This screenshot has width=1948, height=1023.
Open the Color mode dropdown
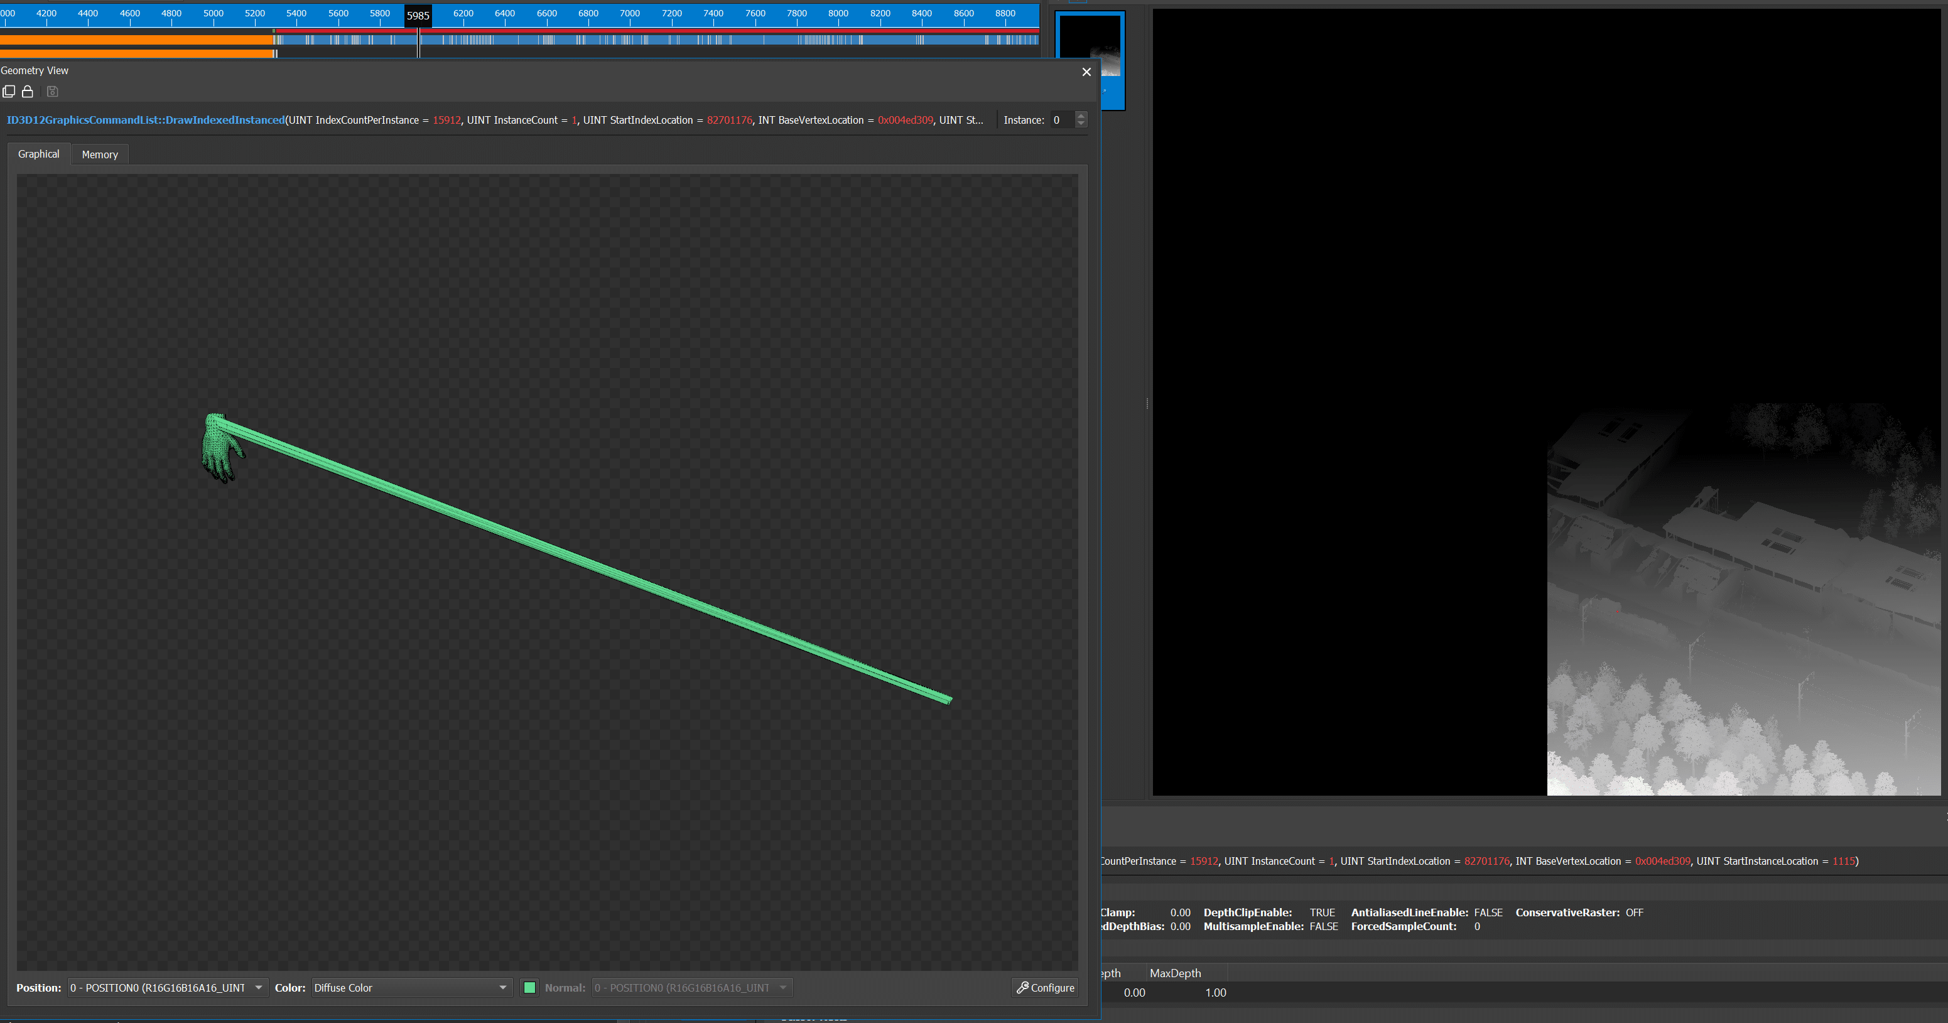pos(411,987)
